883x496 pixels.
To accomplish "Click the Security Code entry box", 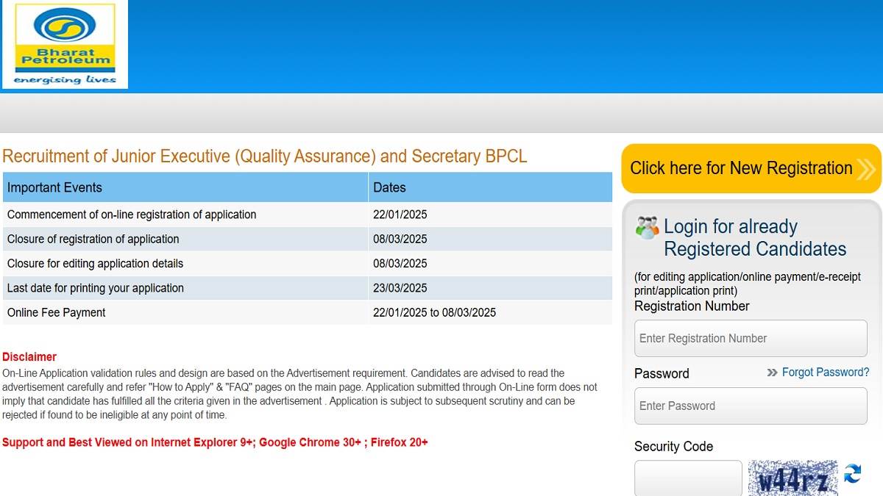I will pyautogui.click(x=688, y=479).
